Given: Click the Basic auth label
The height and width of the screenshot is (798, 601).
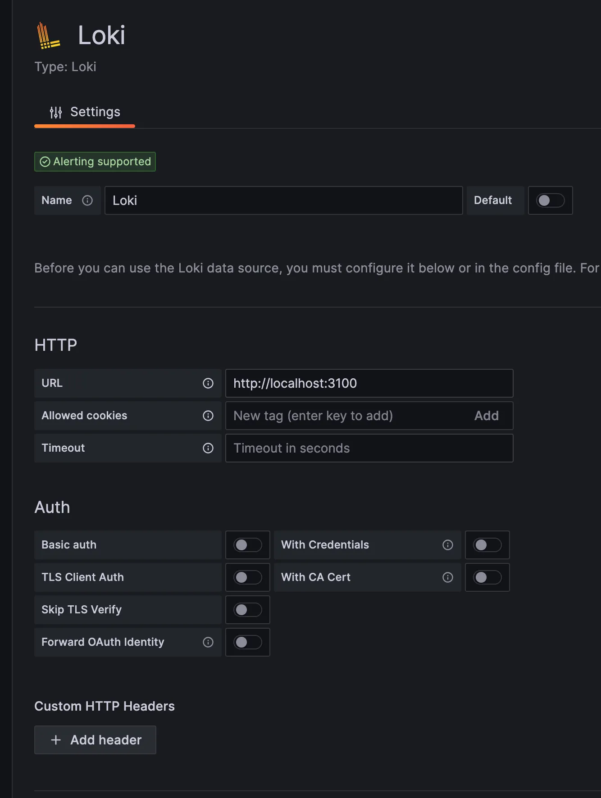Looking at the screenshot, I should [x=69, y=545].
